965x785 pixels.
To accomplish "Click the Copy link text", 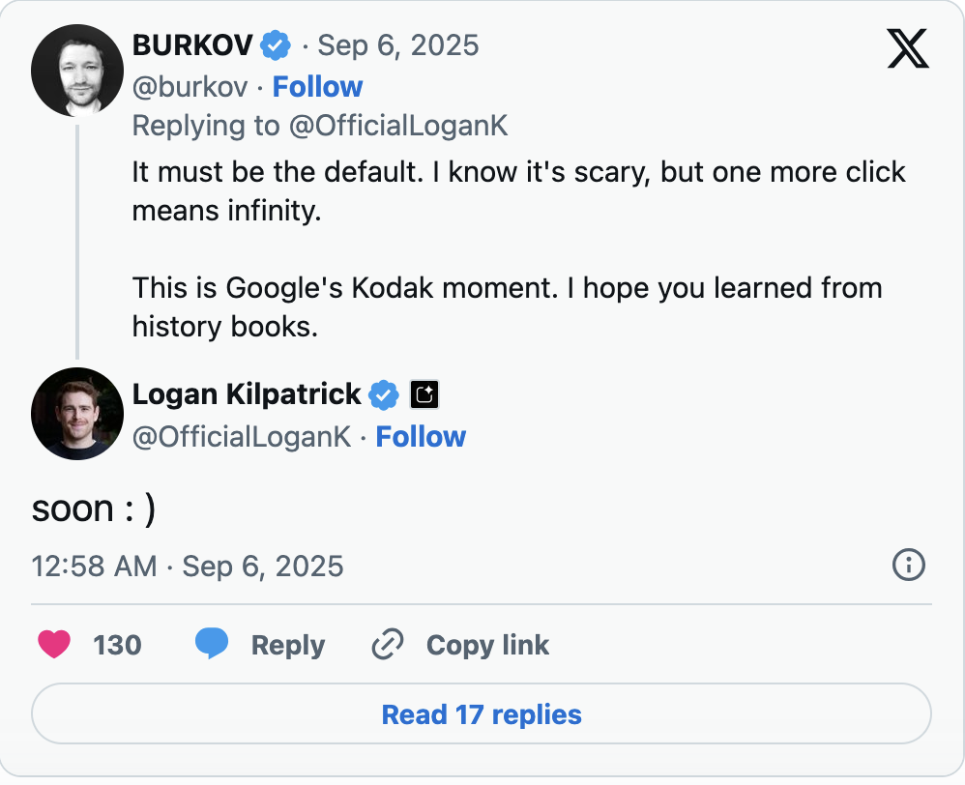I will pos(487,645).
